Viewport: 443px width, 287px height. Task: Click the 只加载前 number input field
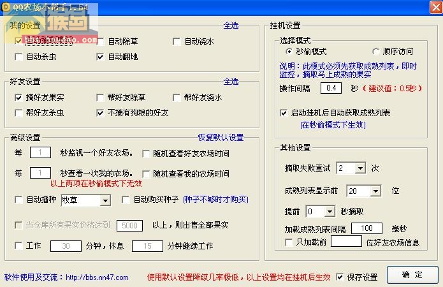point(346,241)
